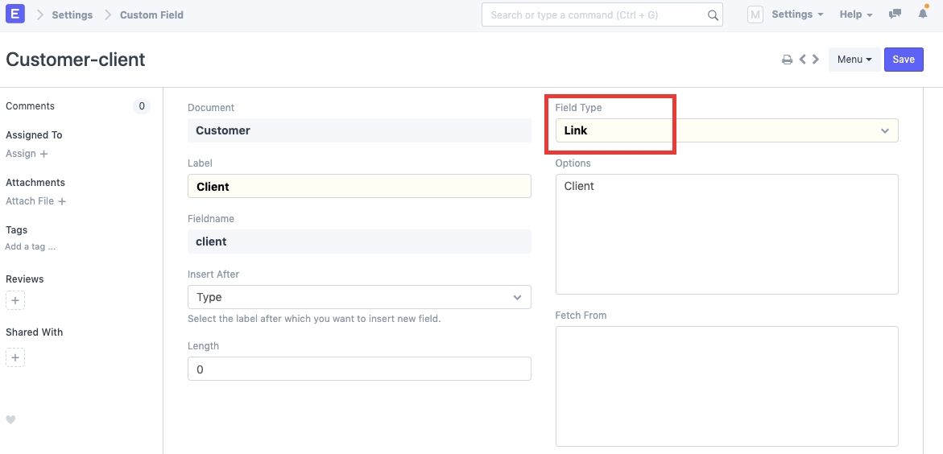Go to next document arrow
The width and height of the screenshot is (943, 454).
click(816, 60)
